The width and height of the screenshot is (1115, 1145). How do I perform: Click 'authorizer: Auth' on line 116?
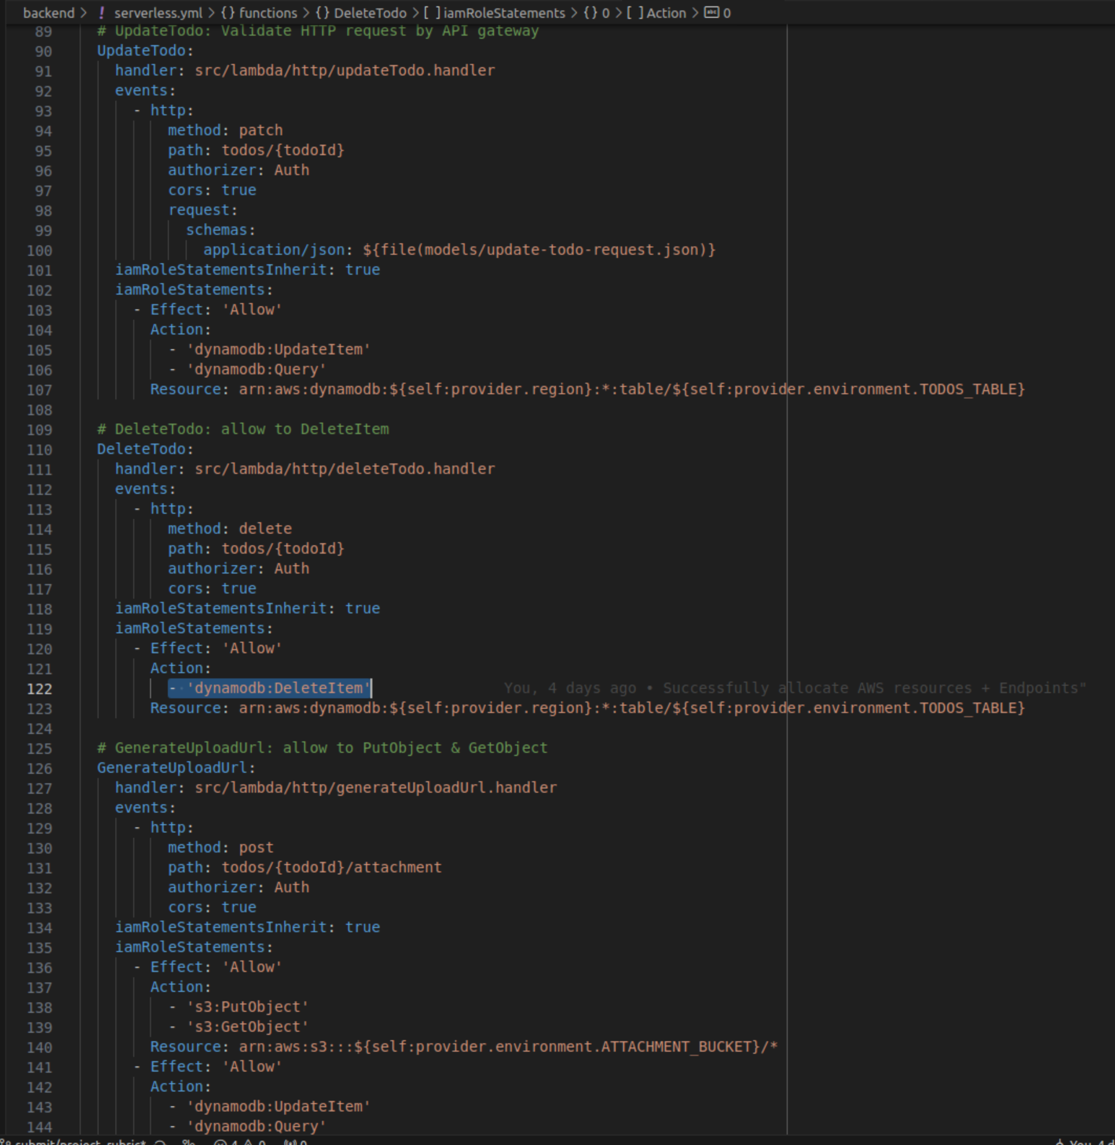click(x=238, y=568)
